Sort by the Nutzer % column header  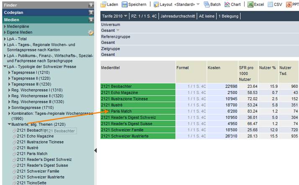pyautogui.click(x=268, y=72)
